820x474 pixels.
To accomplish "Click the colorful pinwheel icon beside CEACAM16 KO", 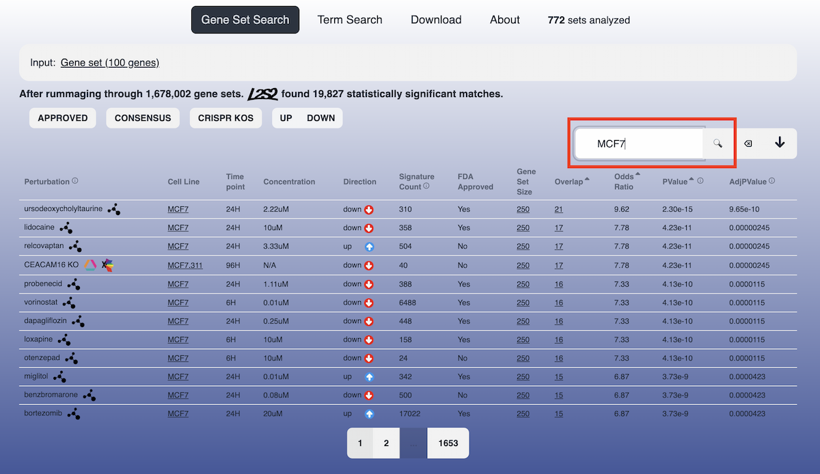I will [107, 265].
